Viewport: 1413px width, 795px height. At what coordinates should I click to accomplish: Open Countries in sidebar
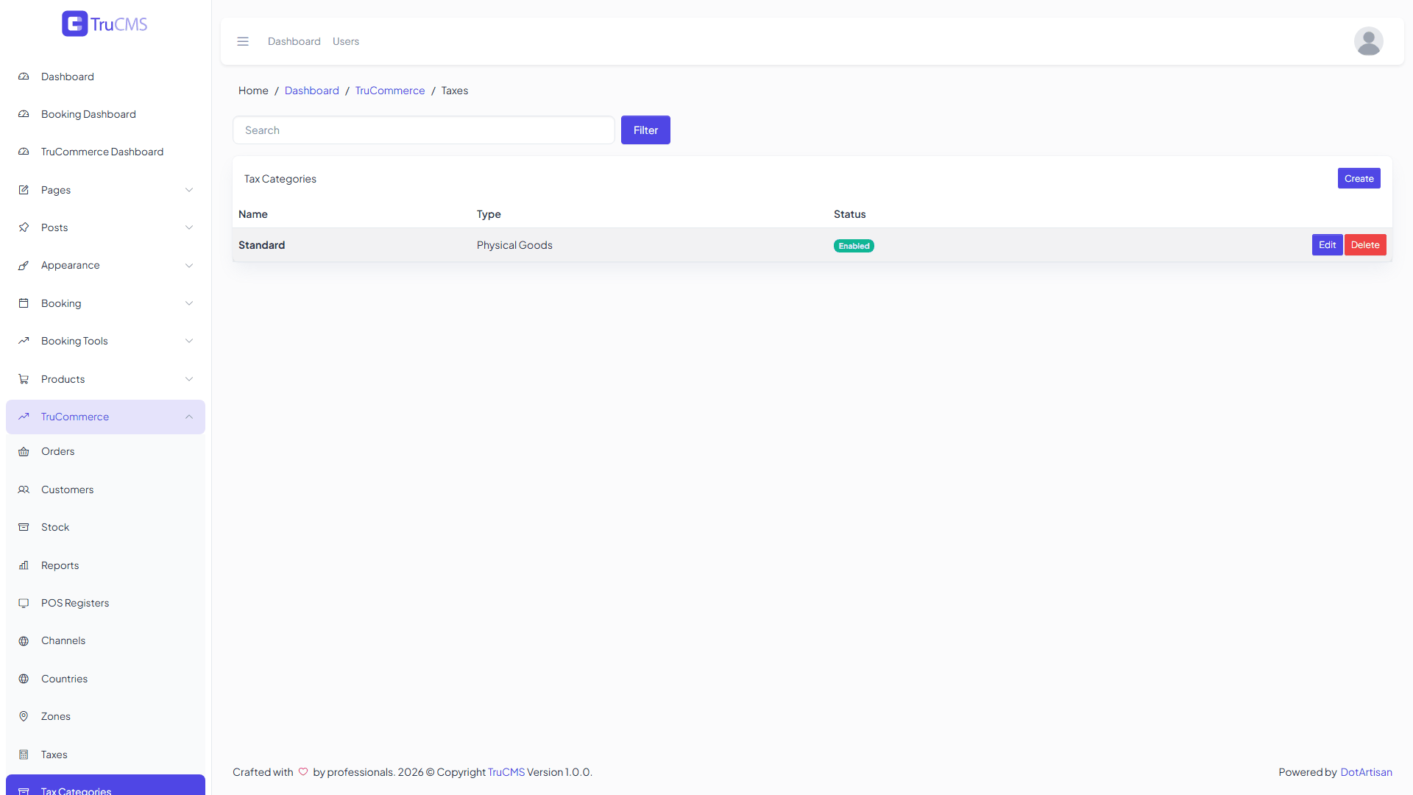click(105, 679)
